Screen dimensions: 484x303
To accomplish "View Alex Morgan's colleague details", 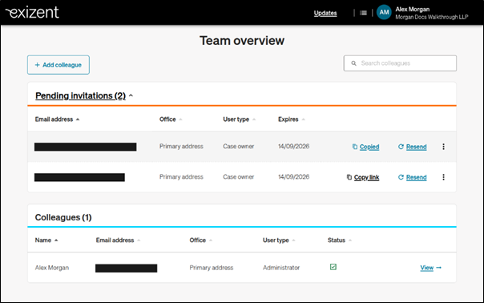I will [427, 268].
